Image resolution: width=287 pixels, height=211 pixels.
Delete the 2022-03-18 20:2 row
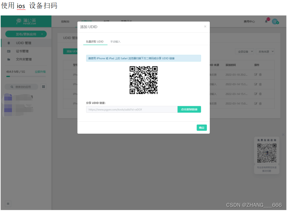(260, 74)
